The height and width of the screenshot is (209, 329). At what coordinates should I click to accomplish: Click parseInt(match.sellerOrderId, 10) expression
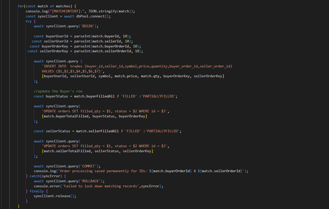[x=107, y=51]
